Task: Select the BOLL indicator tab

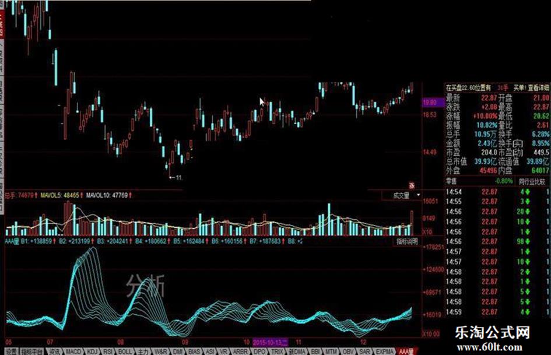Action: (x=125, y=352)
